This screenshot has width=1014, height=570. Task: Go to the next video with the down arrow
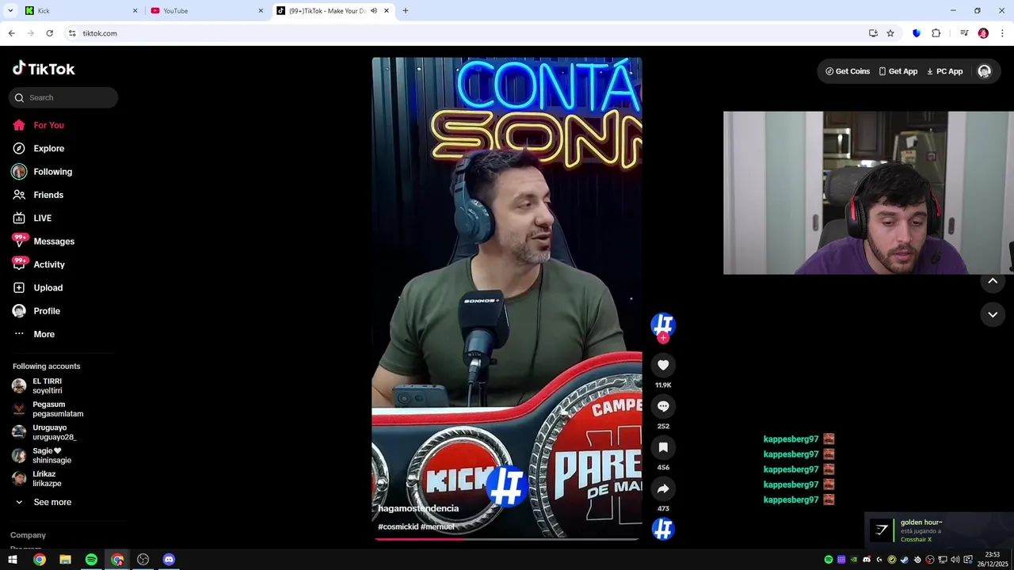click(993, 314)
